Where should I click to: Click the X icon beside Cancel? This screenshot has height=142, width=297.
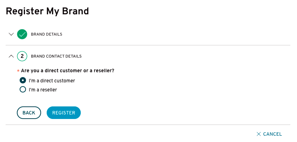259,134
